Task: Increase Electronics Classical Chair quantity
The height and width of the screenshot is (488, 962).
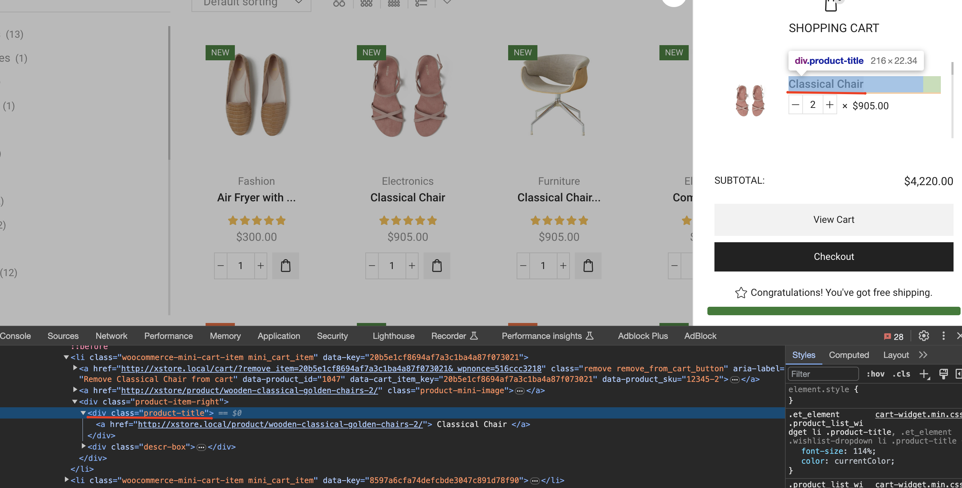Action: [x=412, y=266]
